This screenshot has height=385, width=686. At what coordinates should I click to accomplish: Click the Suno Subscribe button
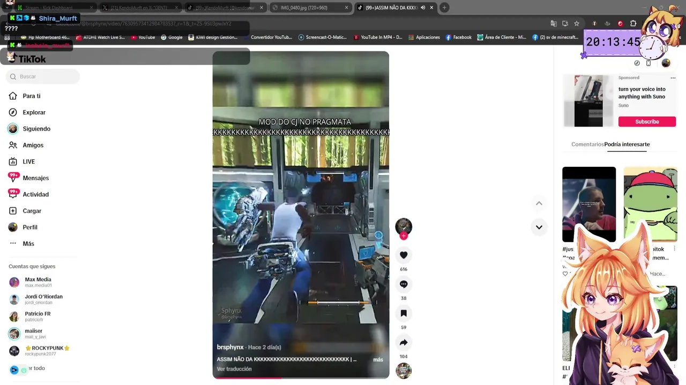(647, 121)
